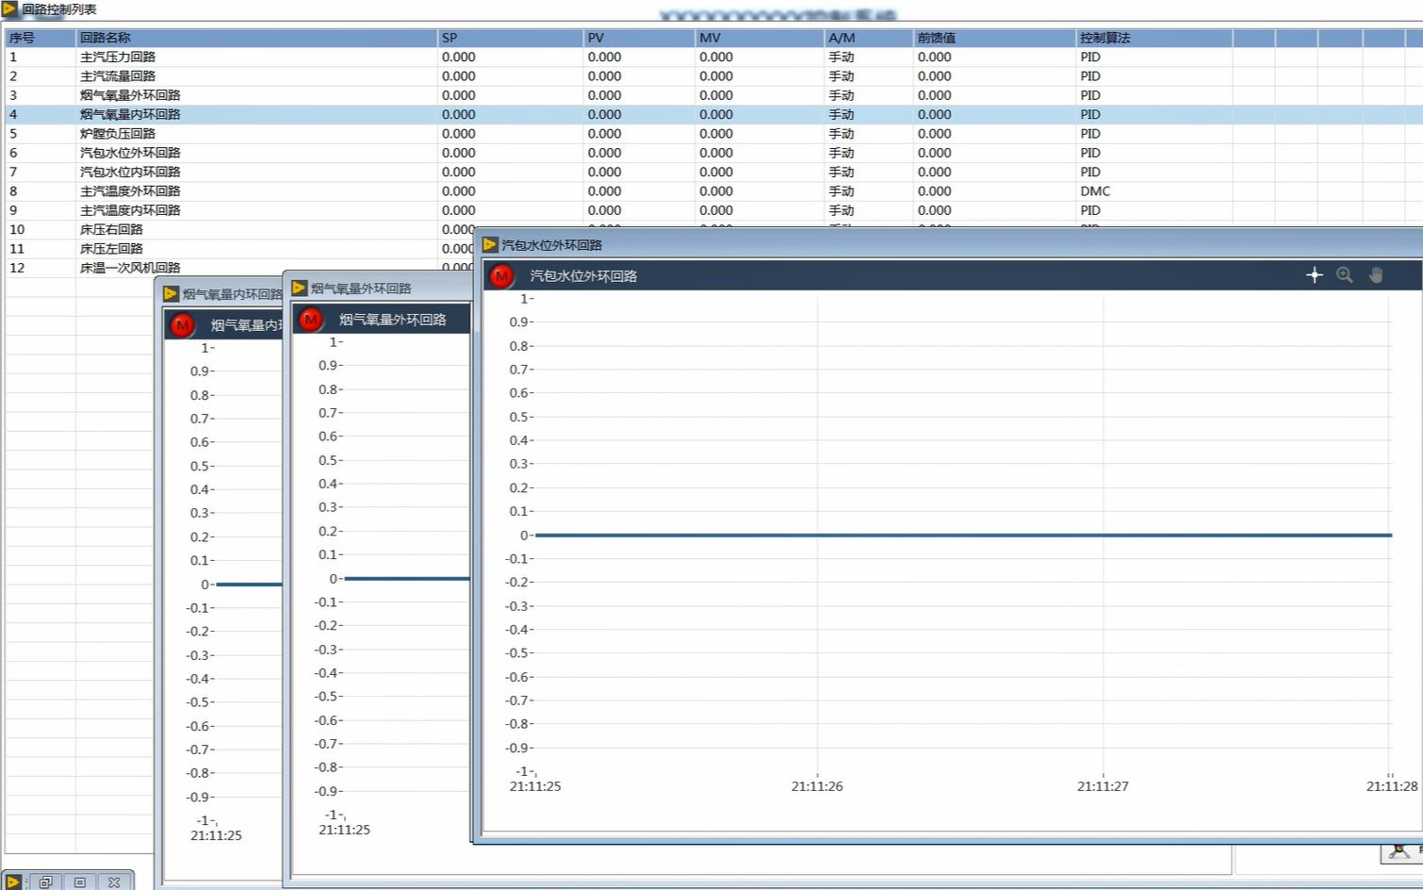
Task: Click the SP column header
Action: coord(511,38)
